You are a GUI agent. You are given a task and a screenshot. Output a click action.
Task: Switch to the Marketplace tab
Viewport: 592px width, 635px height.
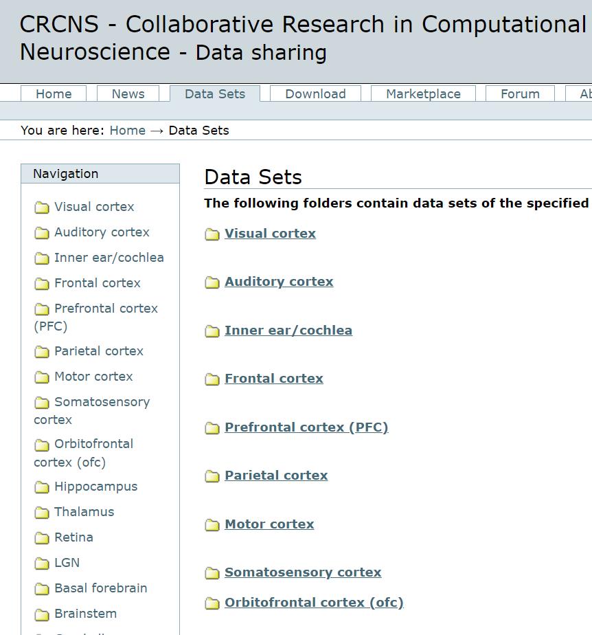pos(423,94)
